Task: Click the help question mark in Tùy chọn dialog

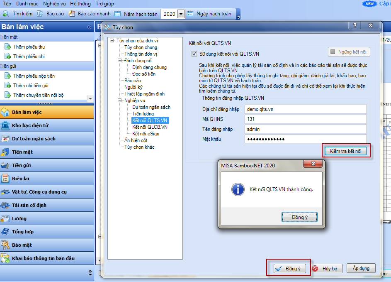Action: pyautogui.click(x=355, y=25)
